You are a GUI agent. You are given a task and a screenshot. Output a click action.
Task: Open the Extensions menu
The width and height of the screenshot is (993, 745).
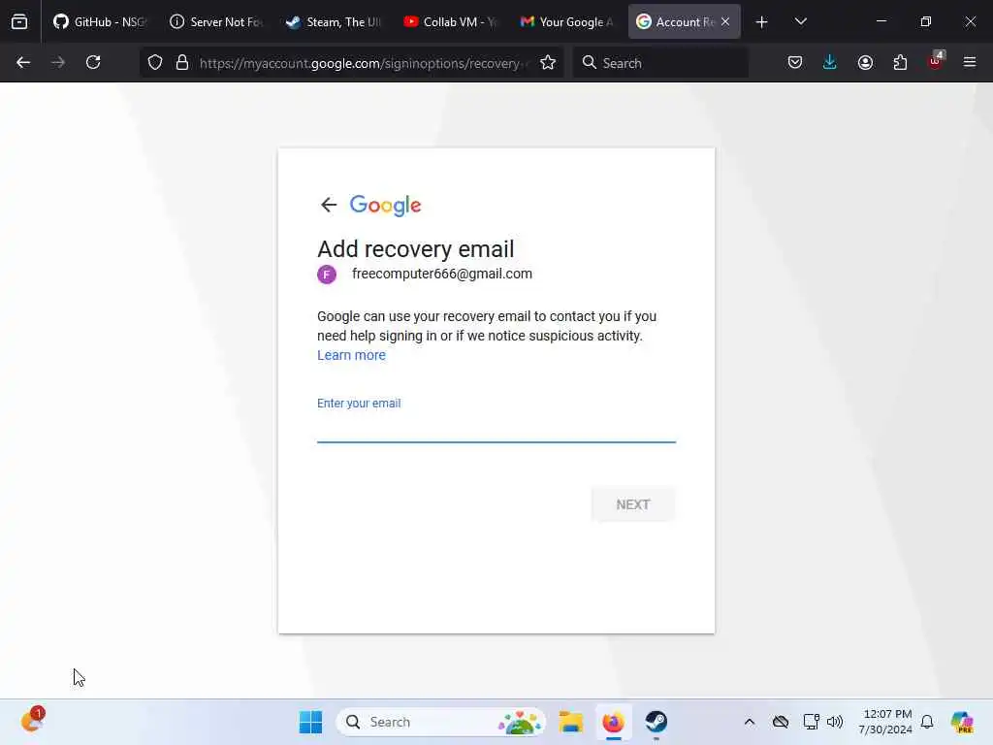tap(900, 62)
